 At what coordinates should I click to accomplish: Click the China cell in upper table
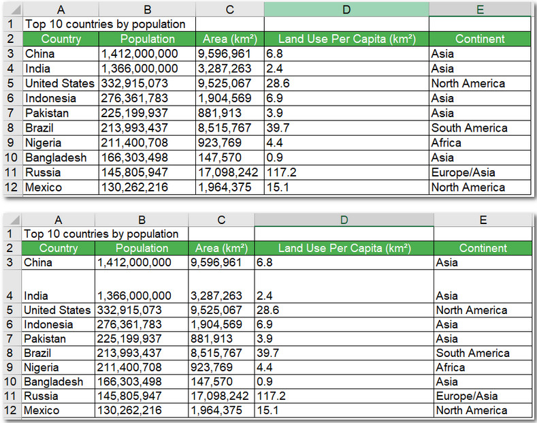(x=61, y=54)
